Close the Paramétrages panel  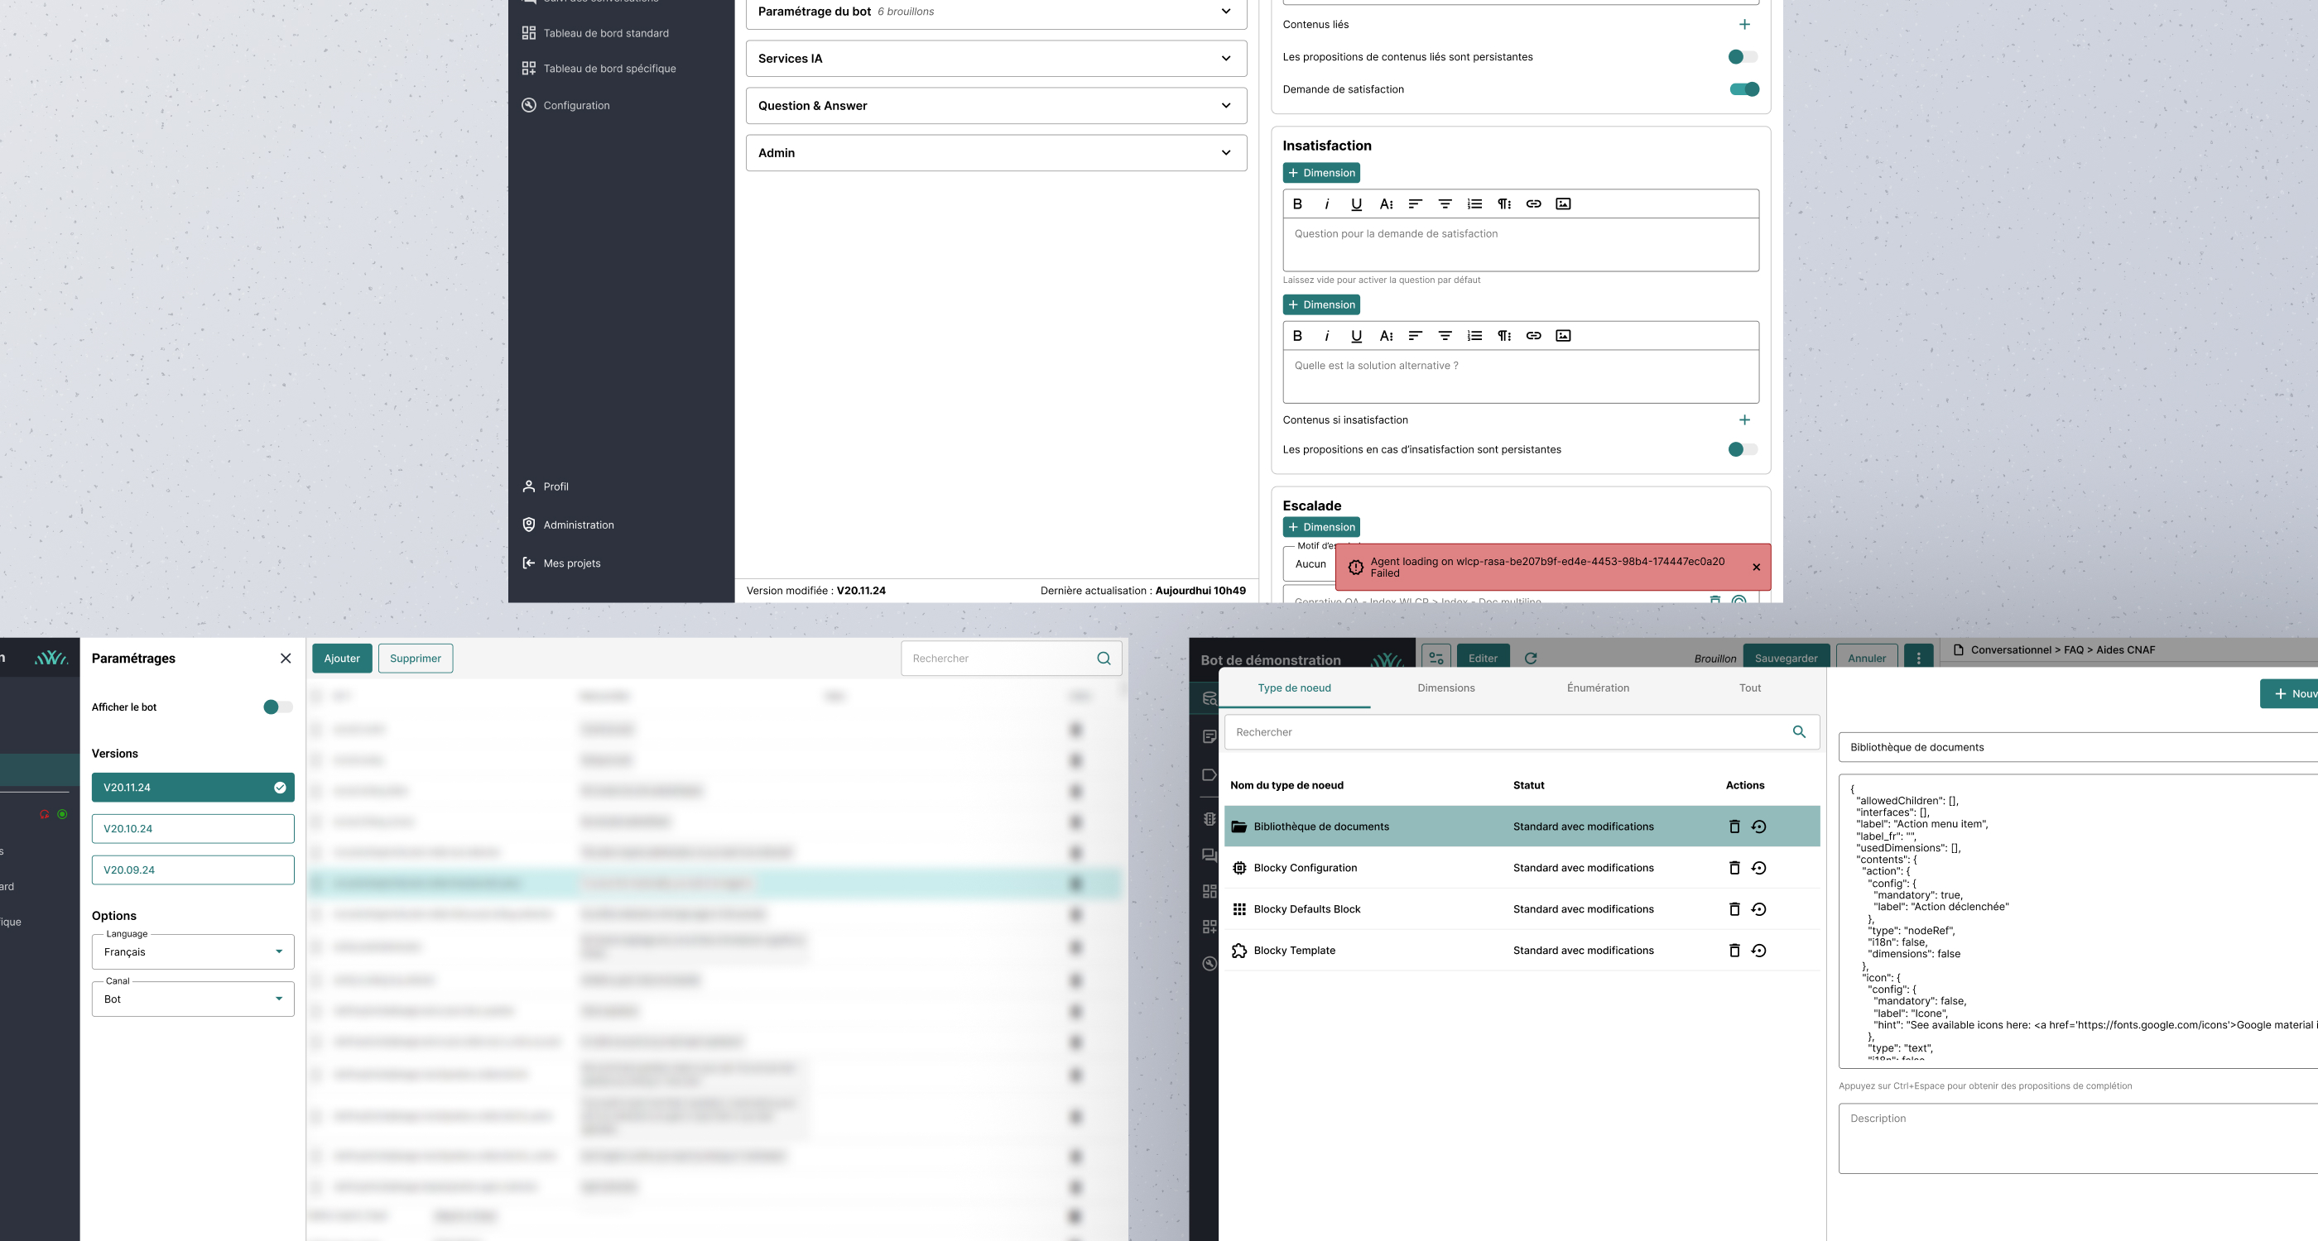pos(286,659)
